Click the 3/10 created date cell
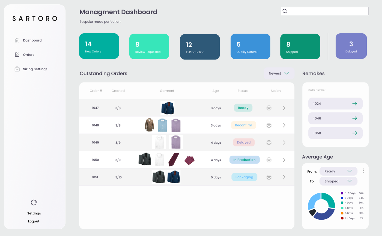 pos(118,177)
